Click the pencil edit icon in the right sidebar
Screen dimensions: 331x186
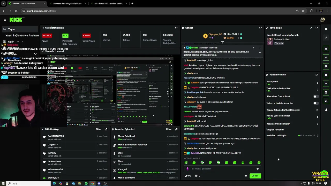pyautogui.click(x=326, y=37)
